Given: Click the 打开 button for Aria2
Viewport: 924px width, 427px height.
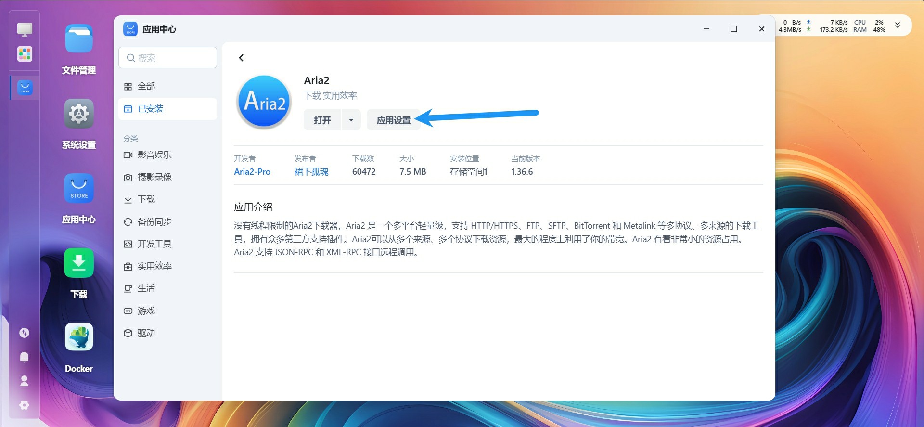Looking at the screenshot, I should (322, 120).
